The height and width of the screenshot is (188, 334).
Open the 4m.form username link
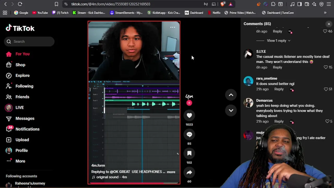98,166
